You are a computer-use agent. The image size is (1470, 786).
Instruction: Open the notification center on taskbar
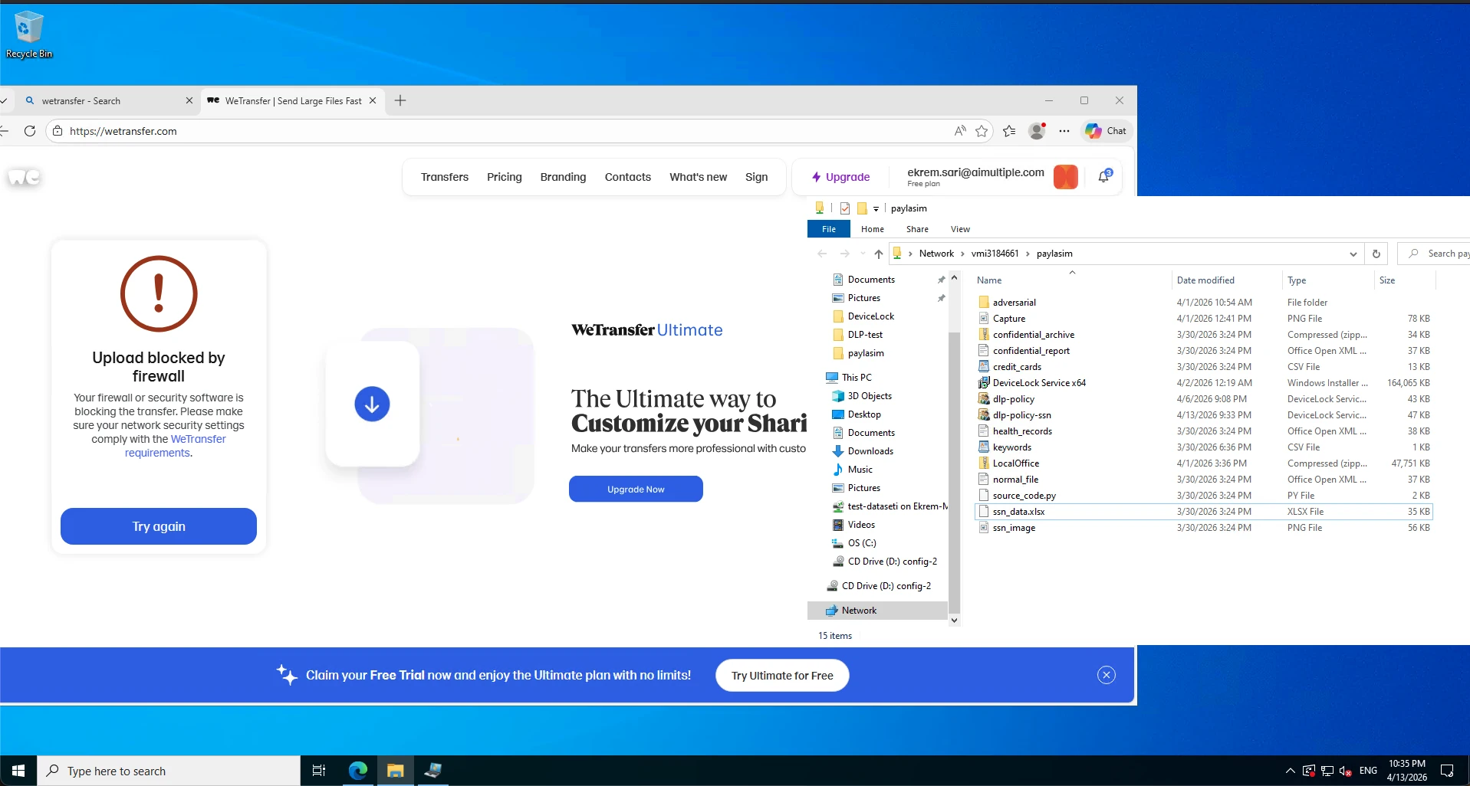point(1447,771)
